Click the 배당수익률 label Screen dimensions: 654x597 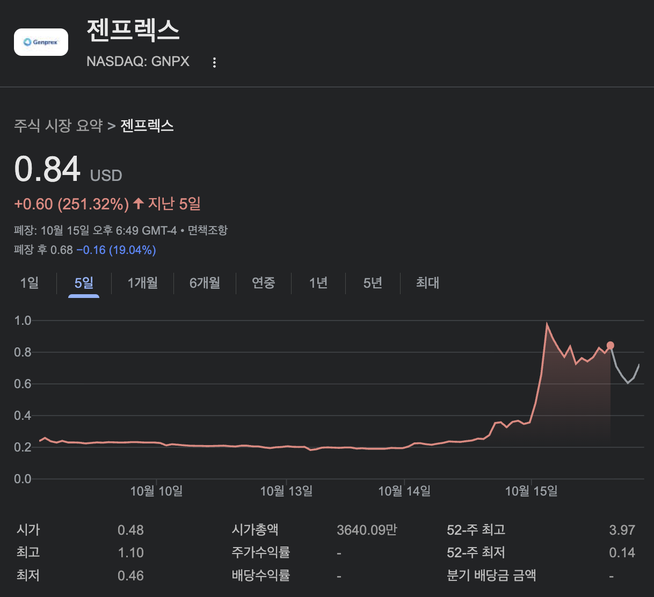coord(261,576)
